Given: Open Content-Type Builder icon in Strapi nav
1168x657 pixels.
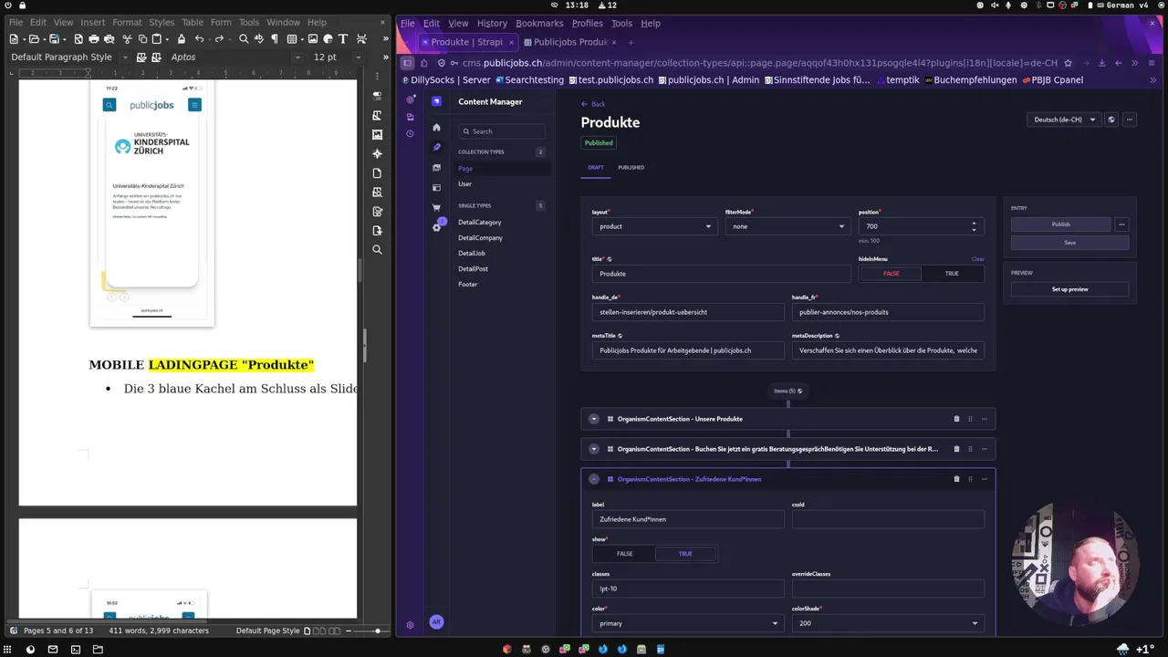Looking at the screenshot, I should pyautogui.click(x=436, y=187).
